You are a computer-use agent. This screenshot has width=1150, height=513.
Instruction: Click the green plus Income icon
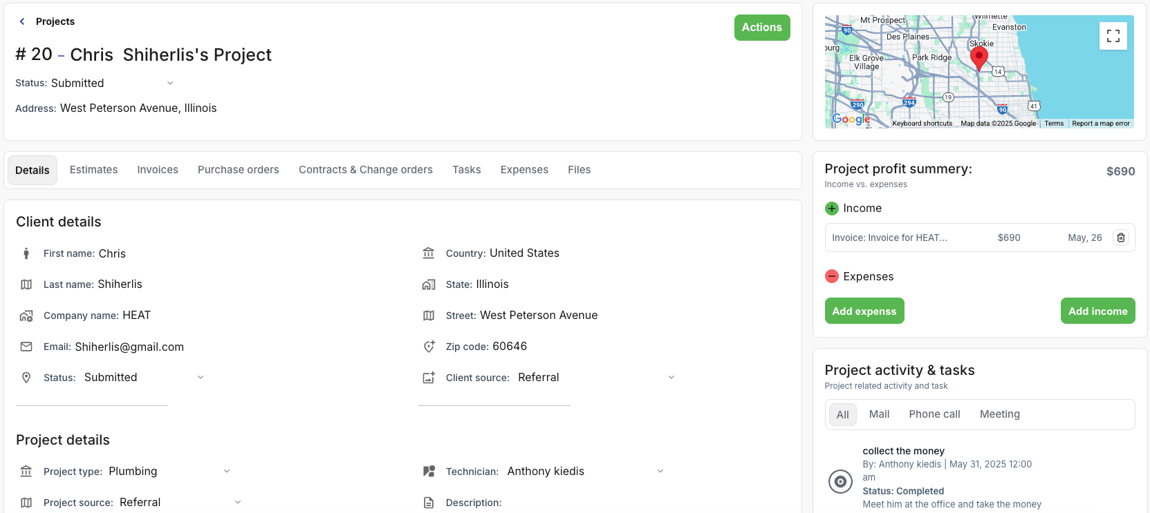[832, 209]
